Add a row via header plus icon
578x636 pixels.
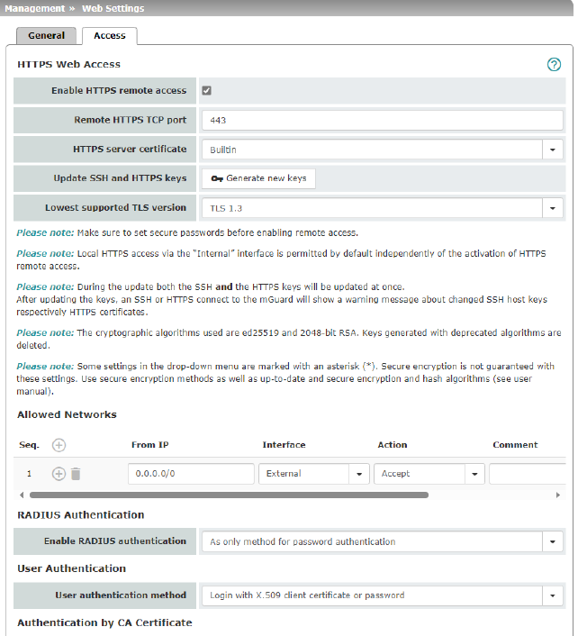pos(59,445)
